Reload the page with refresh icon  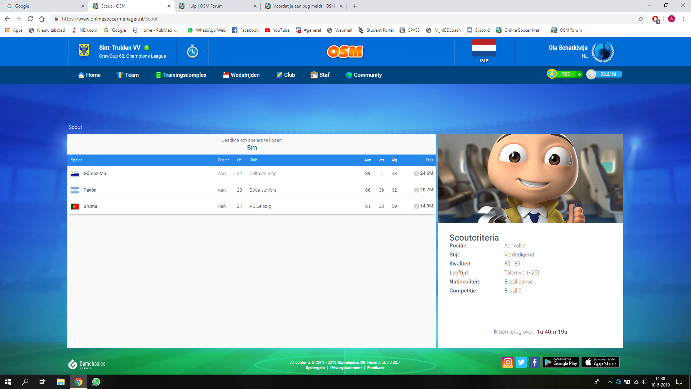[x=30, y=19]
